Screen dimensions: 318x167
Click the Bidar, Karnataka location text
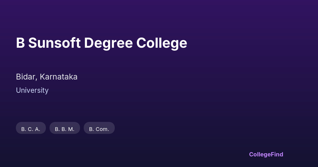pos(47,77)
